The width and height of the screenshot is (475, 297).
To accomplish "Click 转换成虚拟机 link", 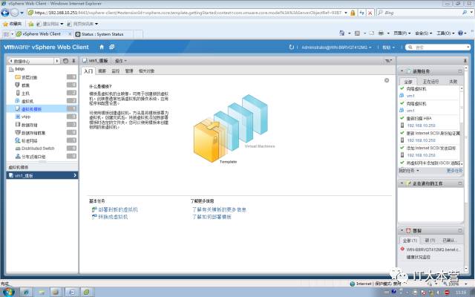I will point(113,217).
